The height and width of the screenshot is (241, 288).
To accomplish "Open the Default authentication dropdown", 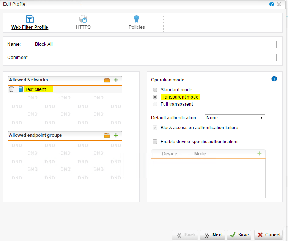I will pyautogui.click(x=235, y=118).
